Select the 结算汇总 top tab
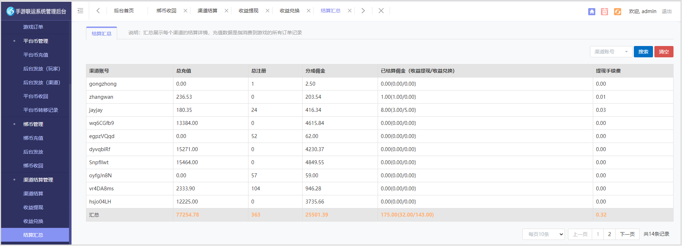This screenshot has width=682, height=247. tap(331, 11)
